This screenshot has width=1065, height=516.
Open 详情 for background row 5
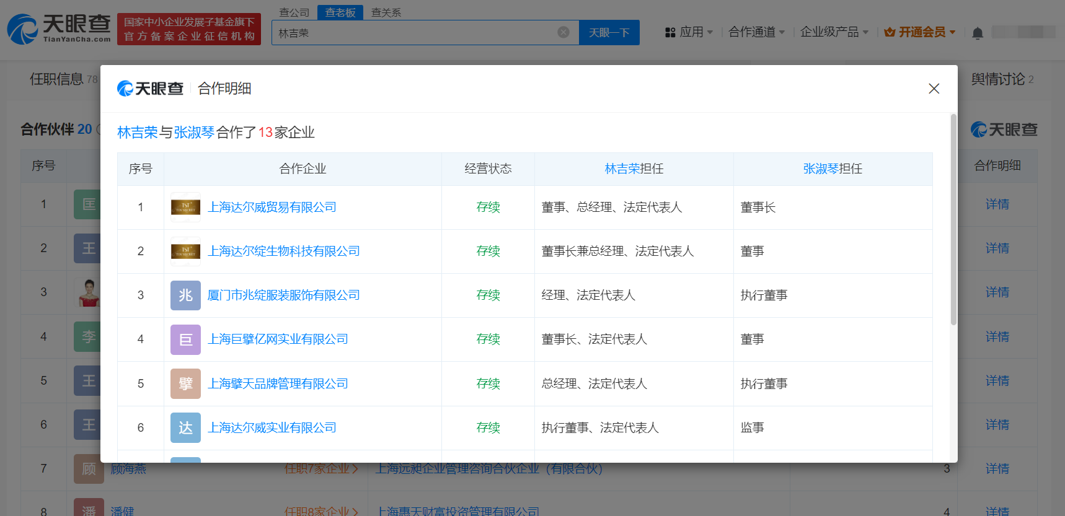click(x=997, y=381)
